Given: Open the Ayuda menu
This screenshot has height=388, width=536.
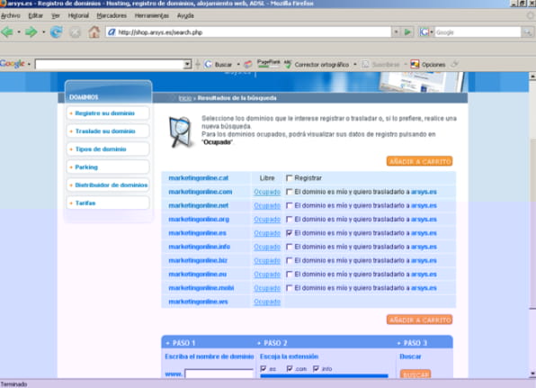Looking at the screenshot, I should pyautogui.click(x=185, y=15).
